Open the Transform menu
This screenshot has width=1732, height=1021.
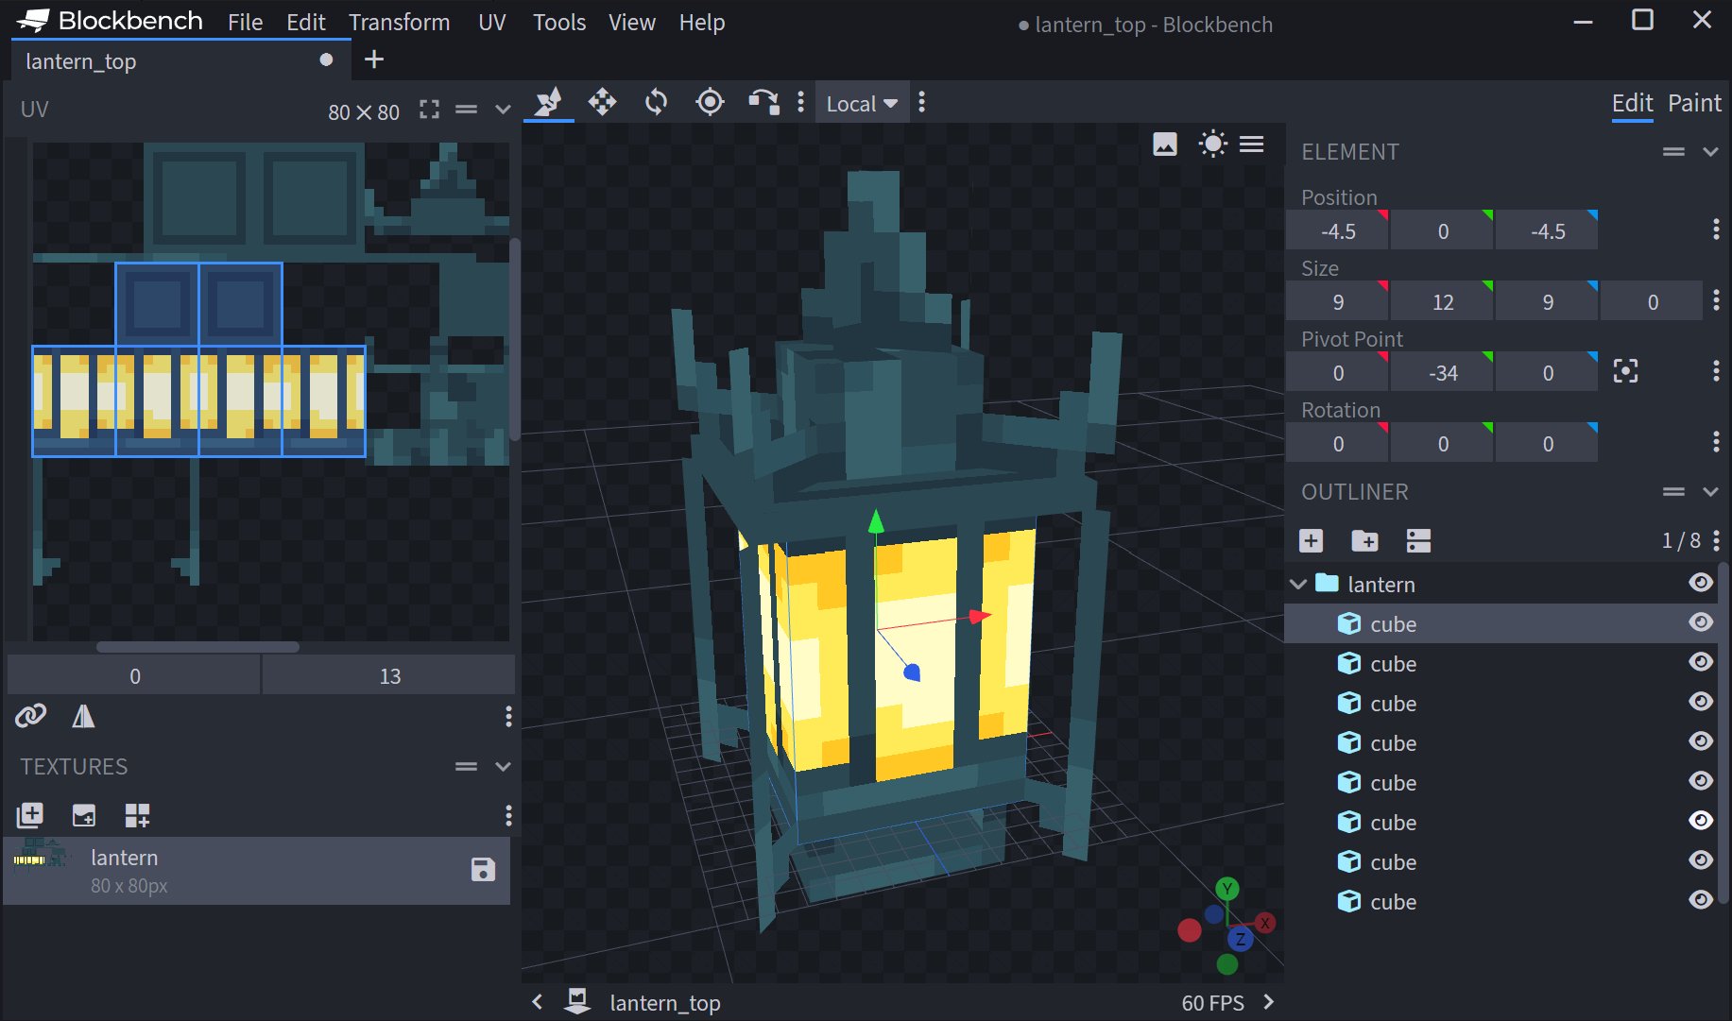click(x=400, y=22)
